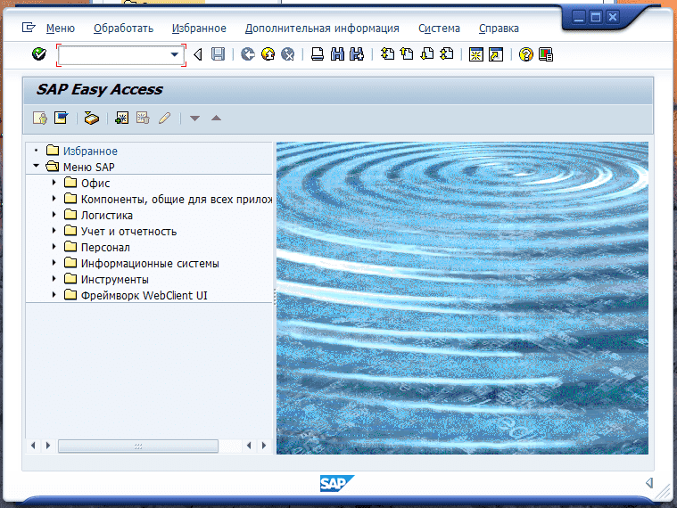Go to the First Page icon
The height and width of the screenshot is (508, 677).
[387, 54]
